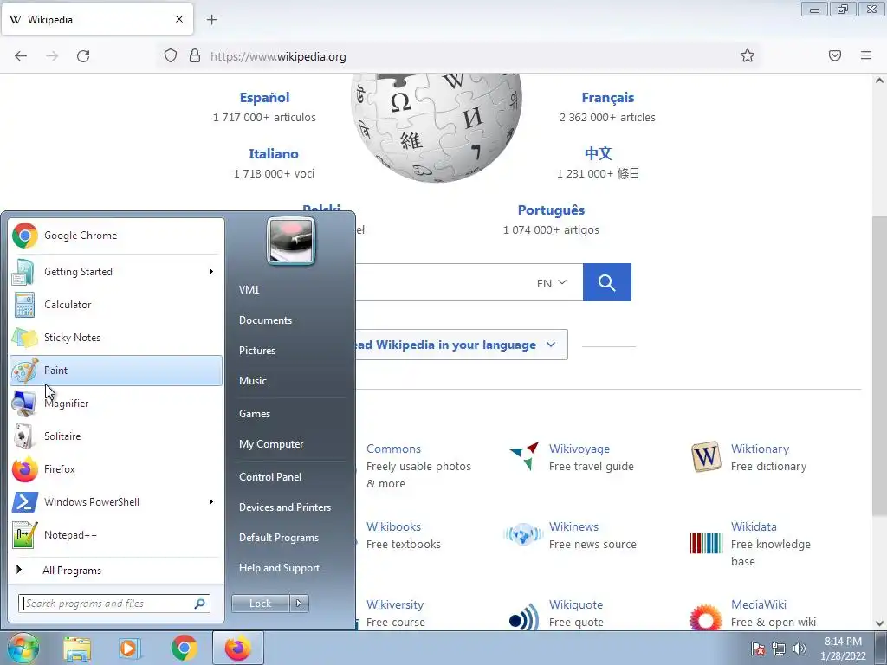Open EN search language dropdown
Image resolution: width=887 pixels, height=665 pixels.
click(x=552, y=283)
